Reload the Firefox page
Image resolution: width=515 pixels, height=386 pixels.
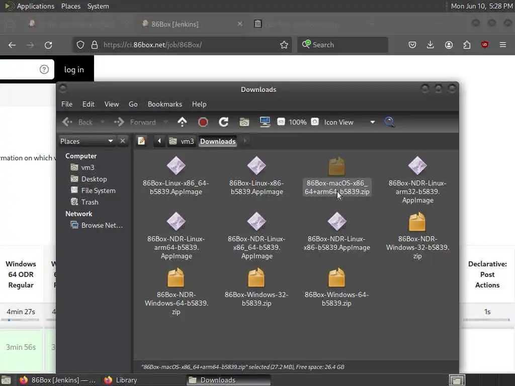[x=48, y=45]
